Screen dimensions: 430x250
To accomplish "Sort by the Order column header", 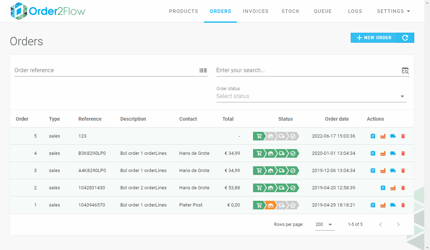I will click(22, 119).
